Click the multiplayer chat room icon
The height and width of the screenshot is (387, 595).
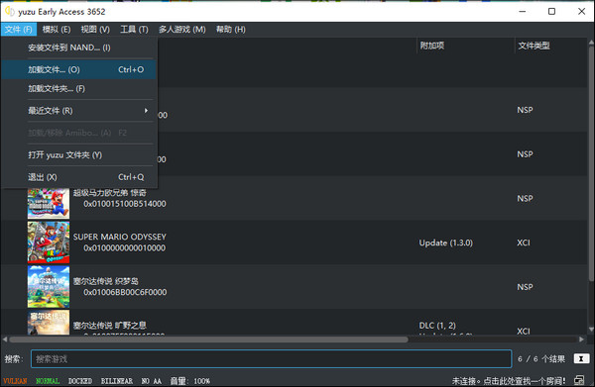coord(579,380)
